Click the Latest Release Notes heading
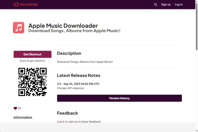The height and width of the screenshot is (132, 198). point(78,75)
